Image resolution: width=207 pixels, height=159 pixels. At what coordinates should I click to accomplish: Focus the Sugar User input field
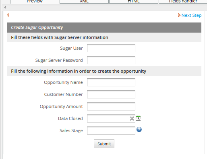click(x=111, y=48)
